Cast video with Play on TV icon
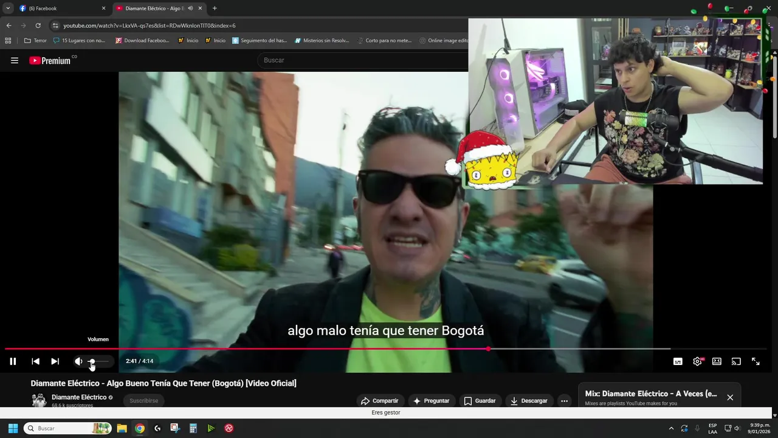 736,361
